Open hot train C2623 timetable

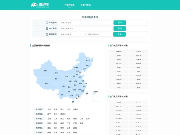click(139, 122)
